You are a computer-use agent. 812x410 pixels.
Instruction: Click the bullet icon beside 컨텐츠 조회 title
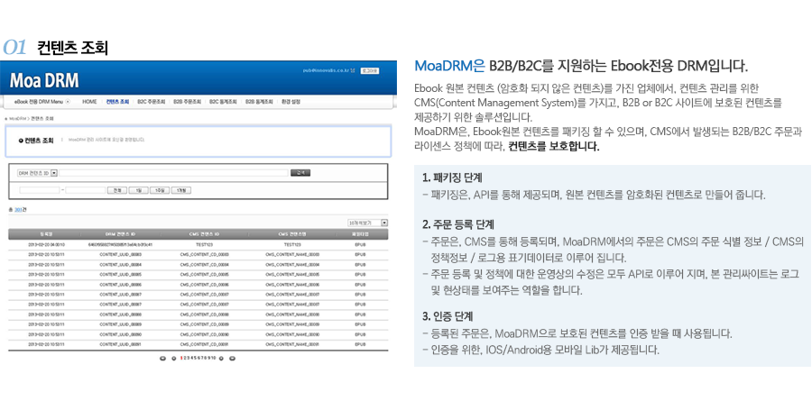click(x=21, y=141)
